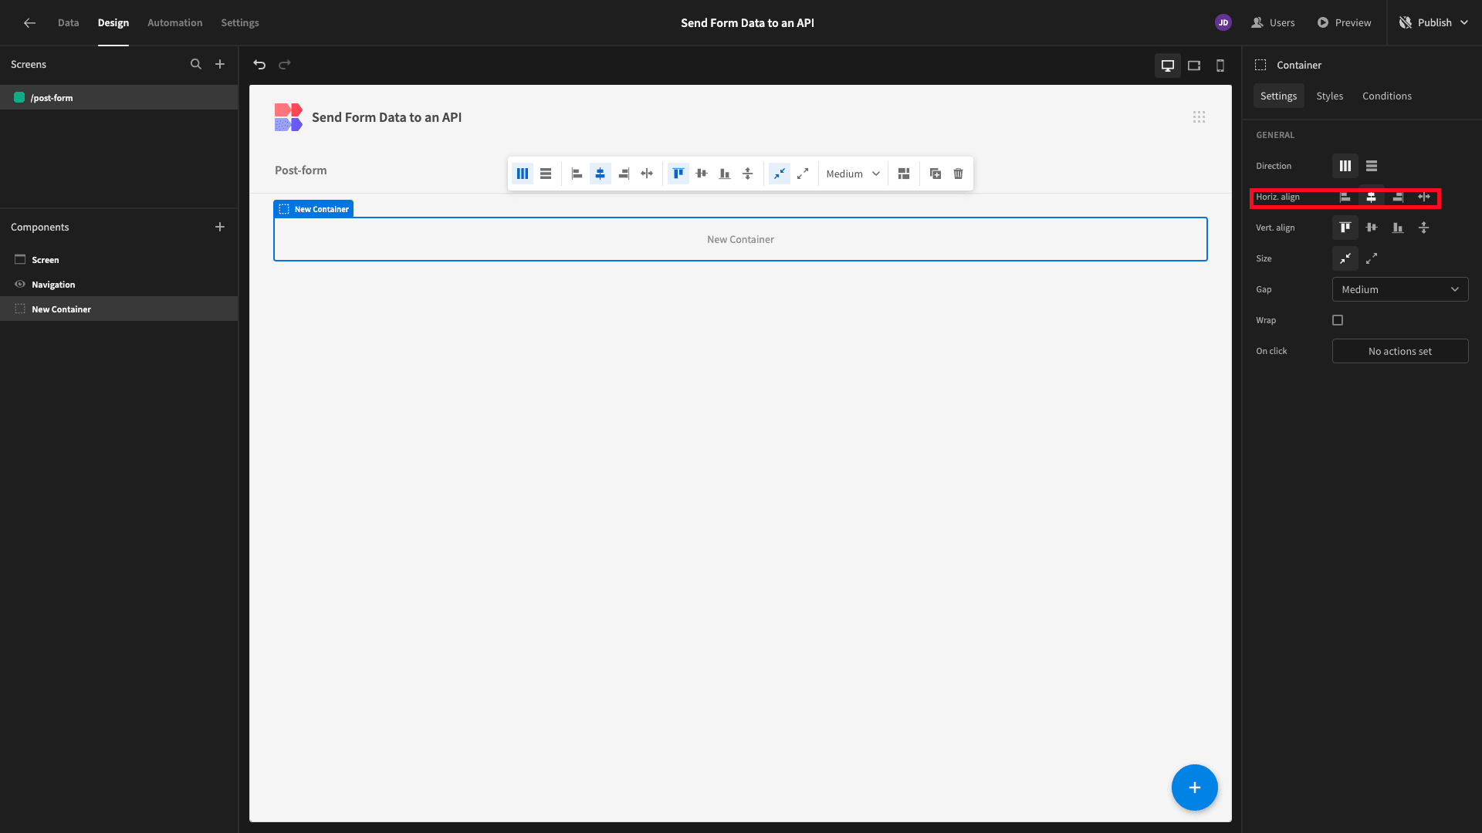The image size is (1482, 833).
Task: Click the shrink-to-fit size icon
Action: tap(1345, 258)
